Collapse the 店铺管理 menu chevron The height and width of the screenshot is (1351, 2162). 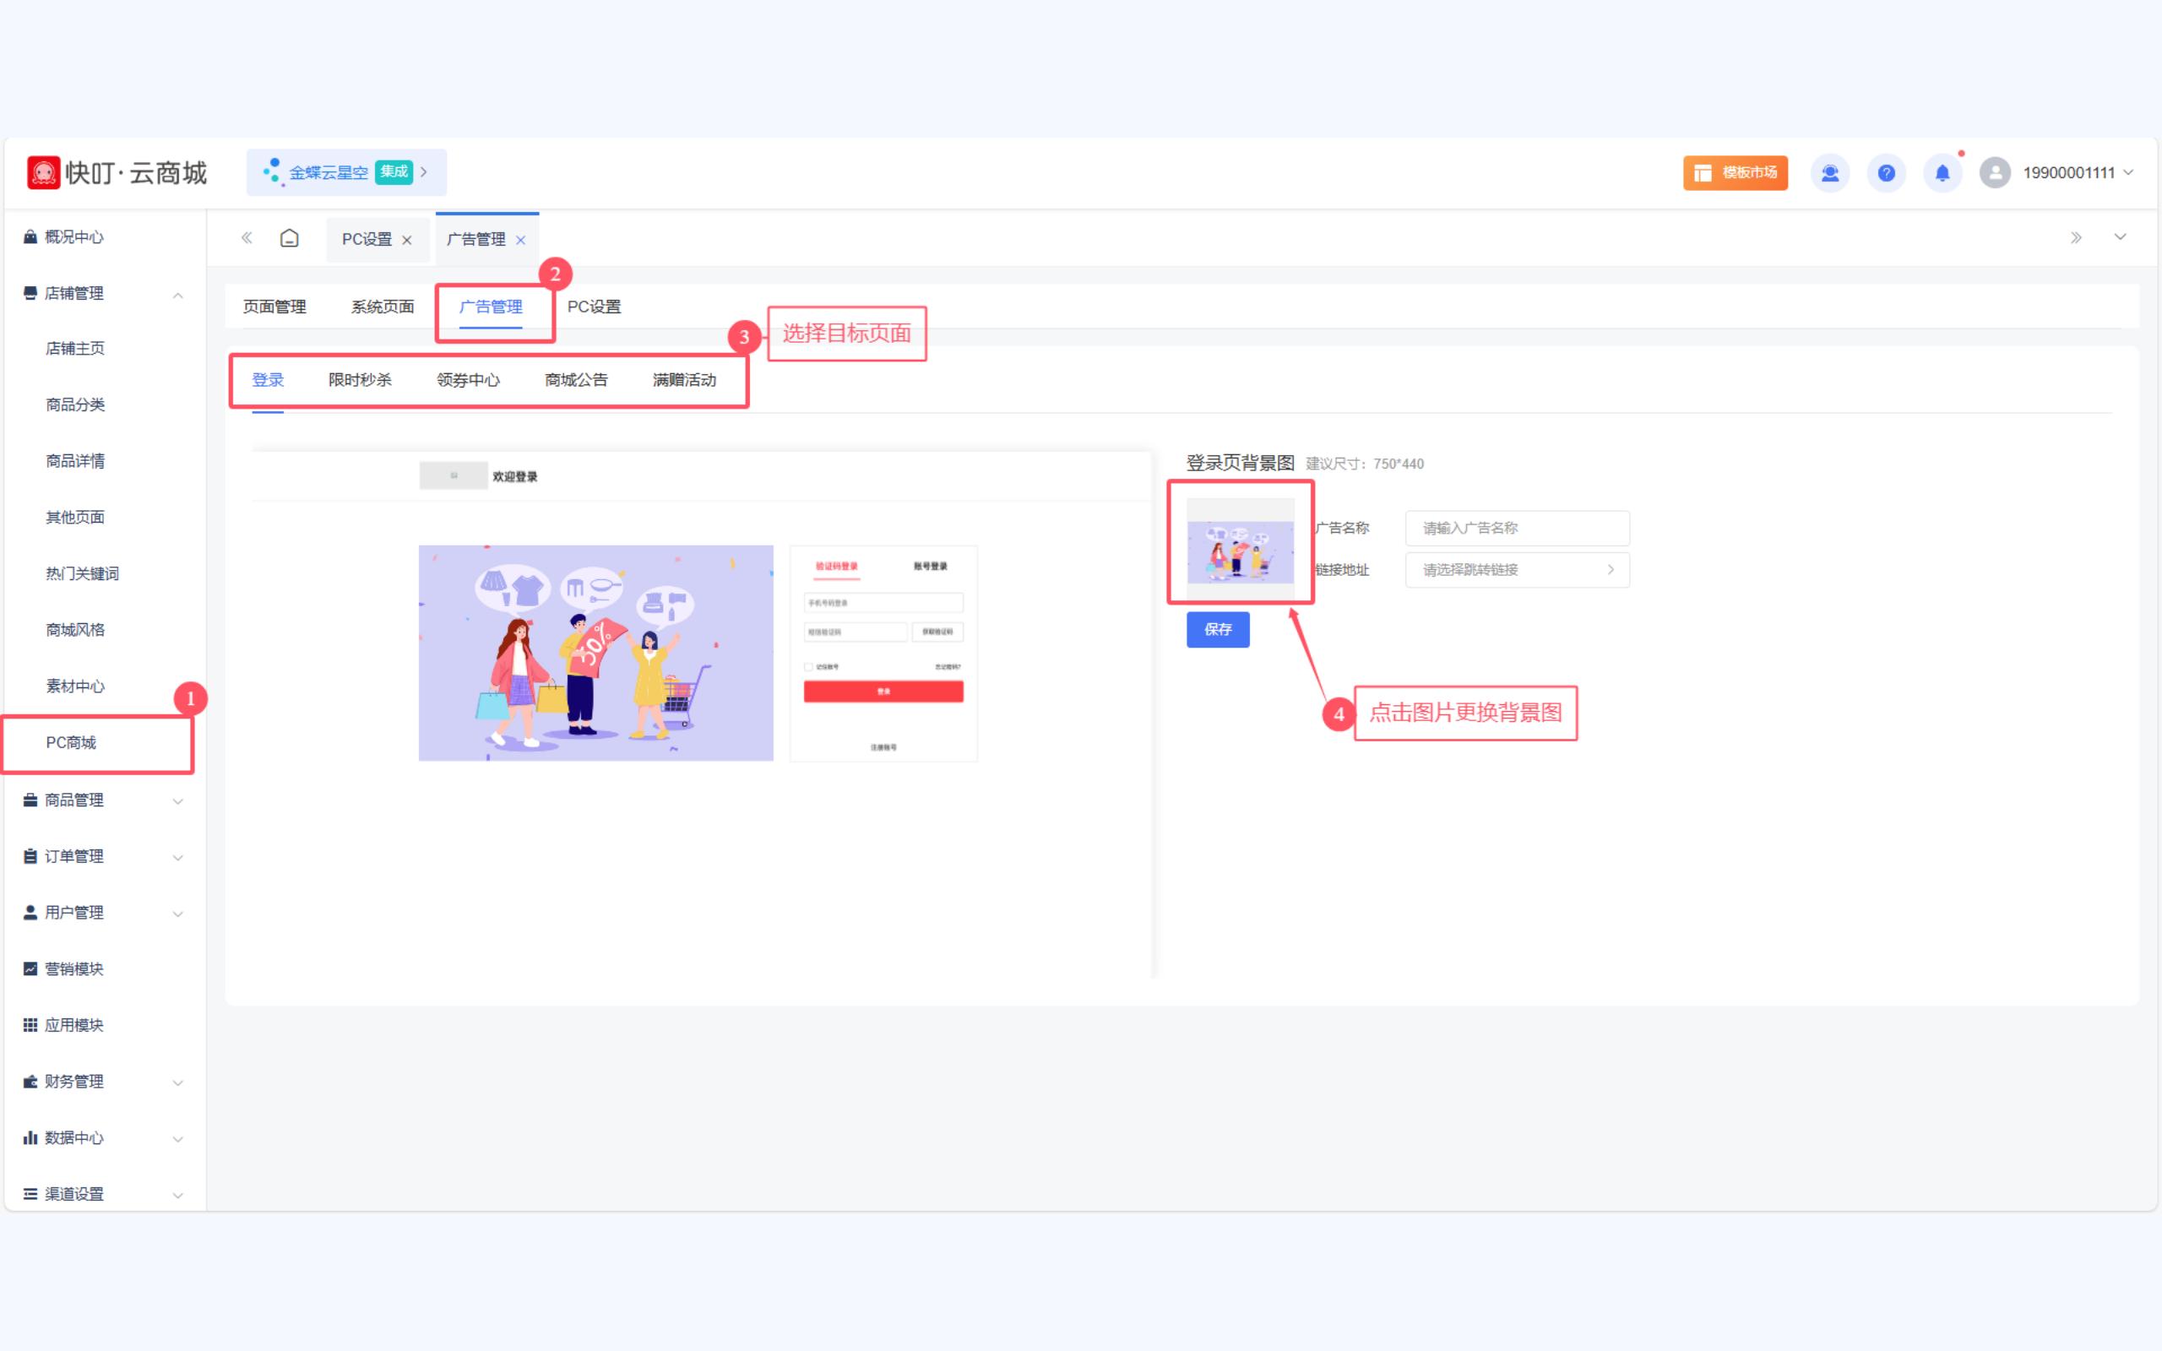178,295
